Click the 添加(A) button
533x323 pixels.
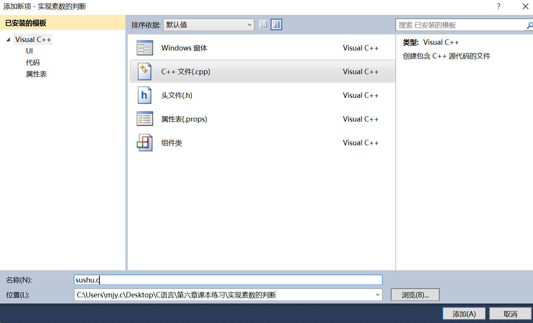point(464,314)
